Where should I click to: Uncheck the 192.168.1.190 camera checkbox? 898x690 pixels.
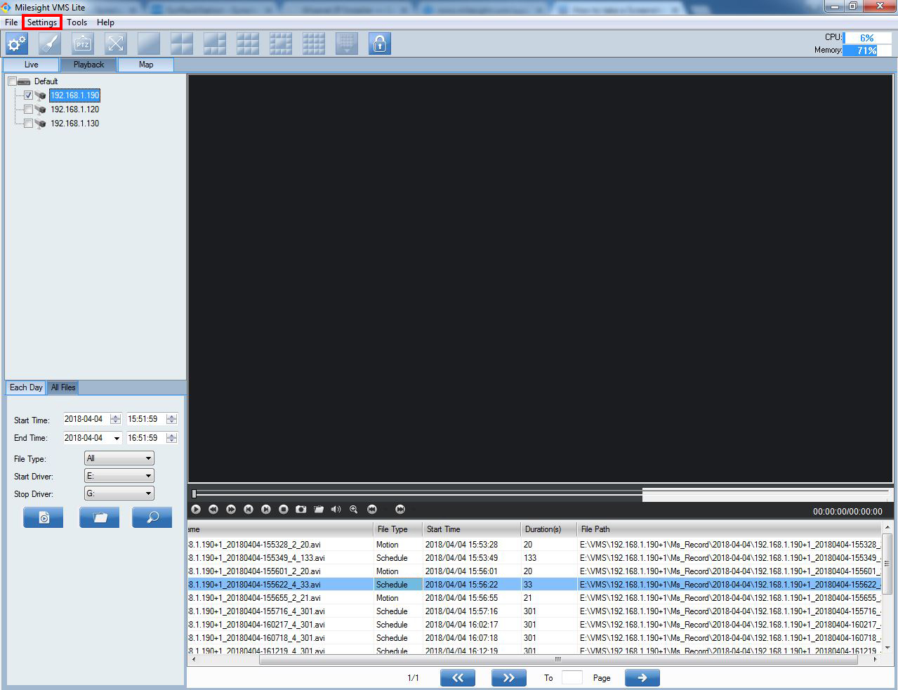point(28,95)
